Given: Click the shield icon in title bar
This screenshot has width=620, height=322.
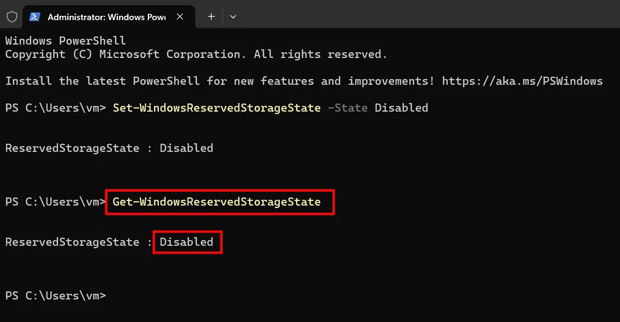Looking at the screenshot, I should (12, 17).
